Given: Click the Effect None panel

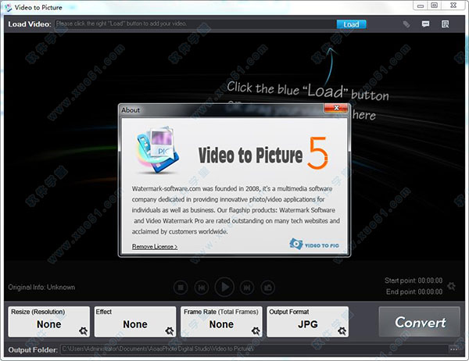Looking at the screenshot, I should click(x=135, y=321).
